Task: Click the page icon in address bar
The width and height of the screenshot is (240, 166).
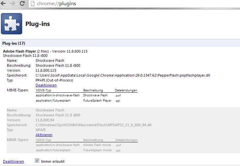Action: pyautogui.click(x=33, y=4)
